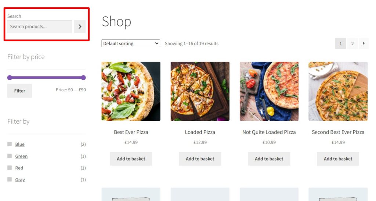
Task: Add Best Ever Pizza to basket
Action: (x=131, y=159)
